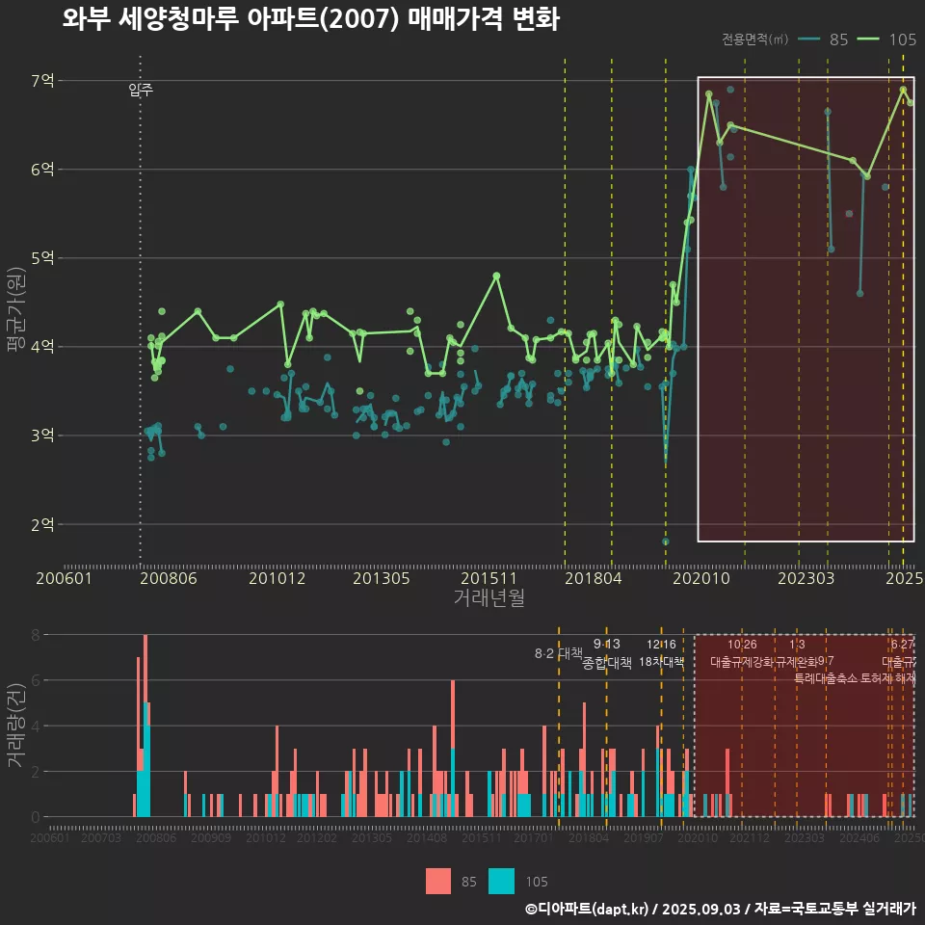925x925 pixels.
Task: Click the 10·26 대출규제강화 annotation
Action: [x=742, y=653]
